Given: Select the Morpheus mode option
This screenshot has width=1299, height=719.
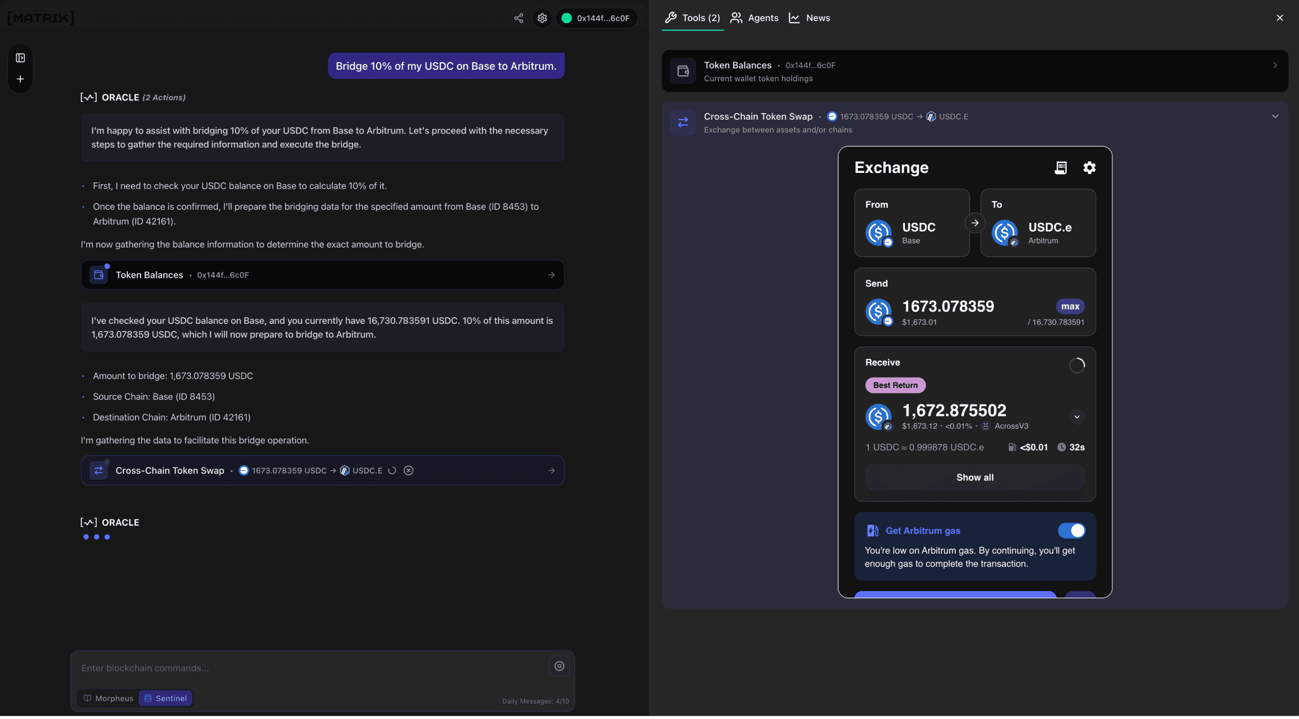Looking at the screenshot, I should (x=108, y=698).
